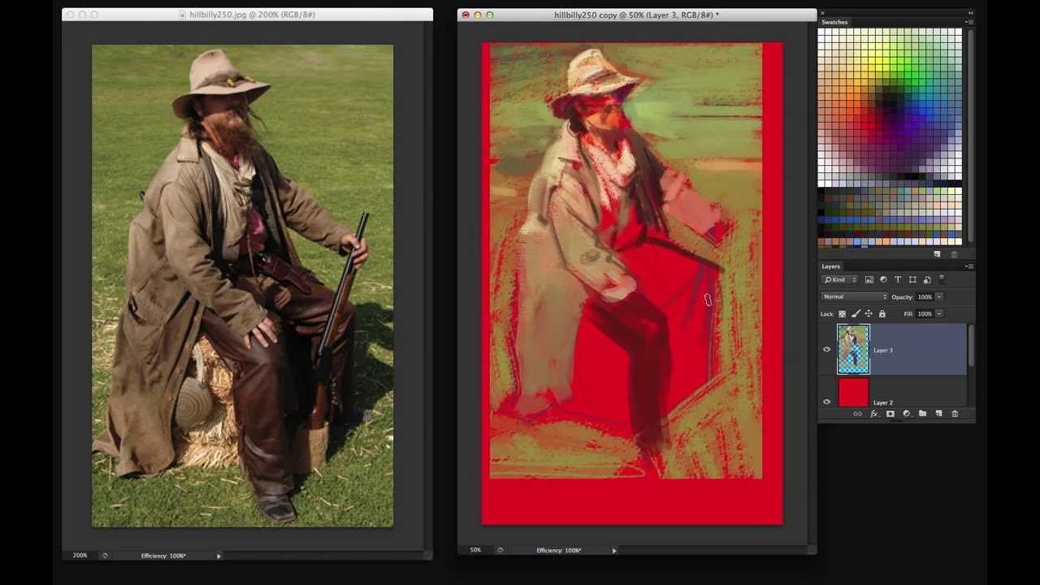Filter layers by type (T) icon
1040x585 pixels.
(898, 279)
